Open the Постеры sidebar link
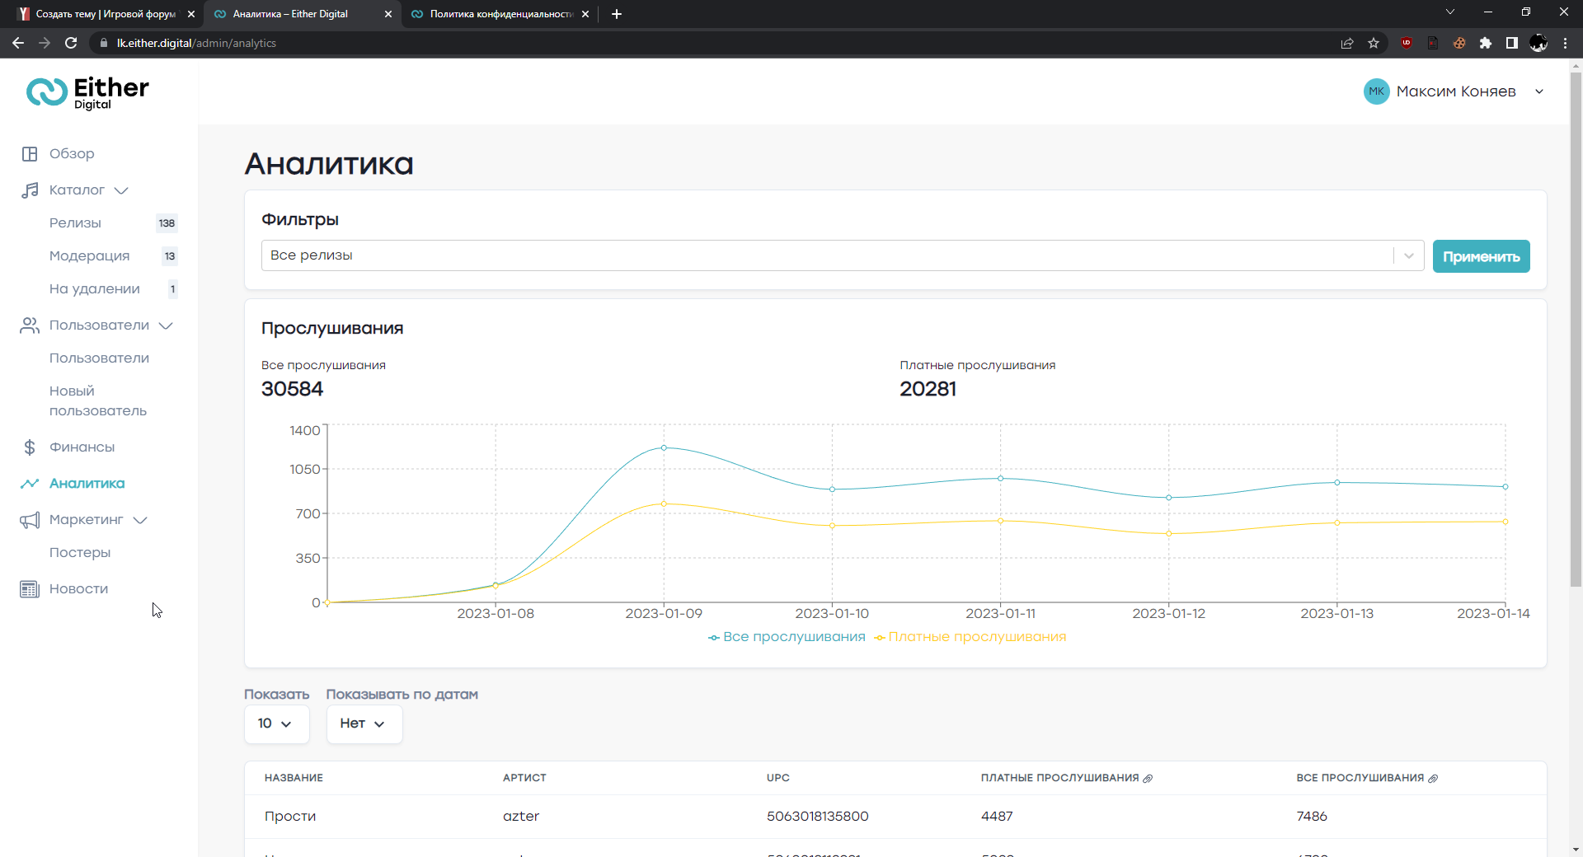The height and width of the screenshot is (857, 1583). click(80, 553)
